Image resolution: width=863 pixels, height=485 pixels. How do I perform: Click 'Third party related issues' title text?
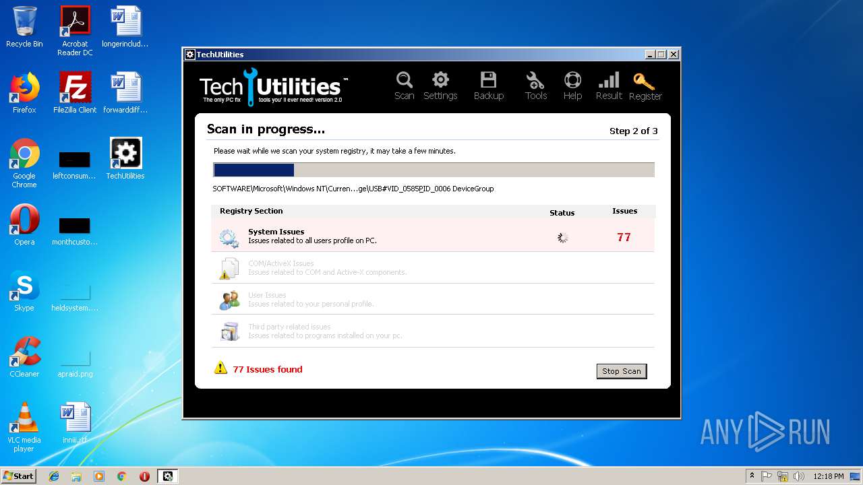click(289, 327)
